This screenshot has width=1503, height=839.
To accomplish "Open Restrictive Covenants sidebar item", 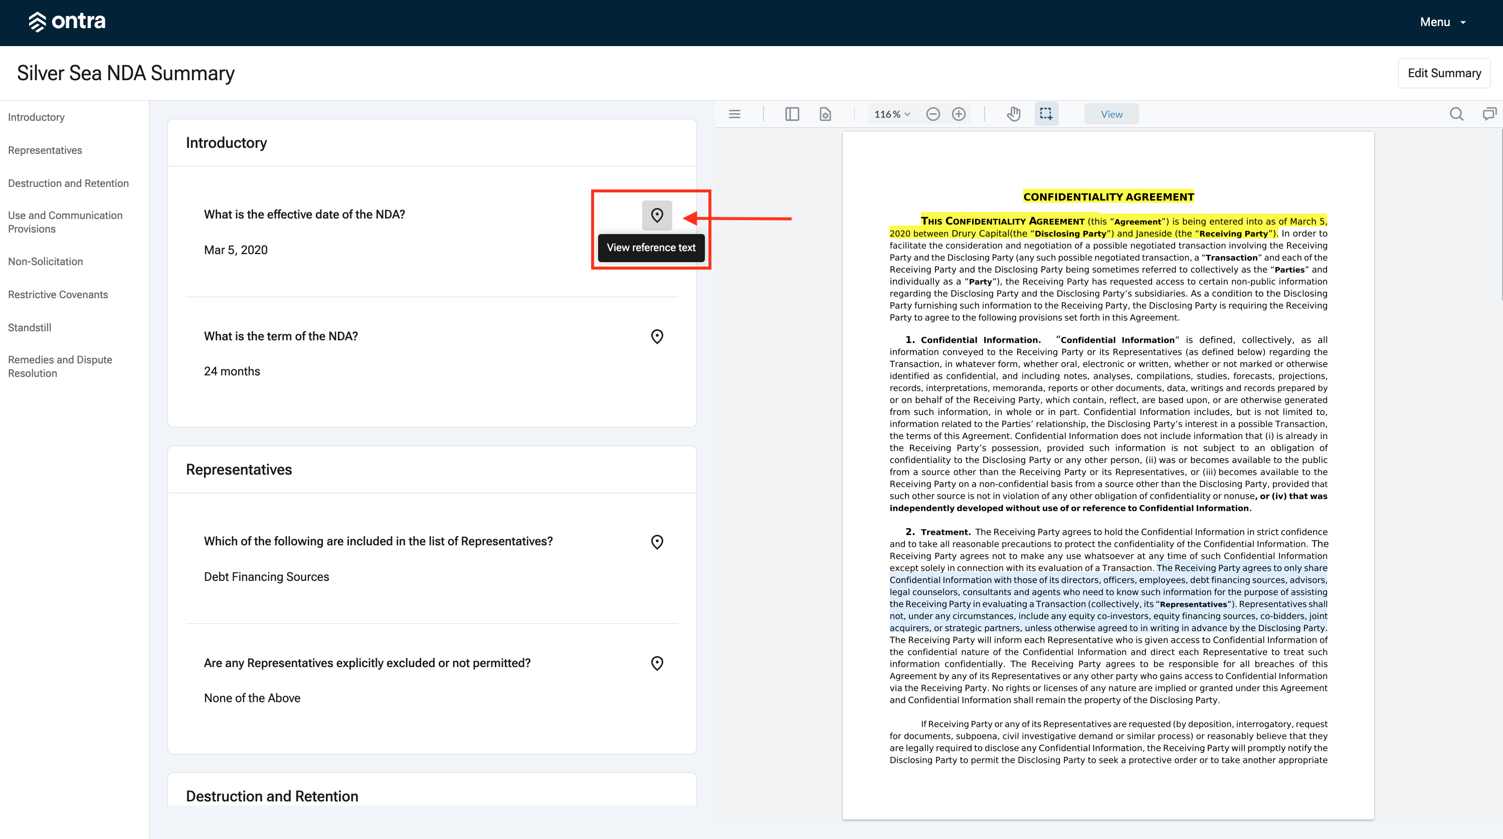I will click(58, 295).
